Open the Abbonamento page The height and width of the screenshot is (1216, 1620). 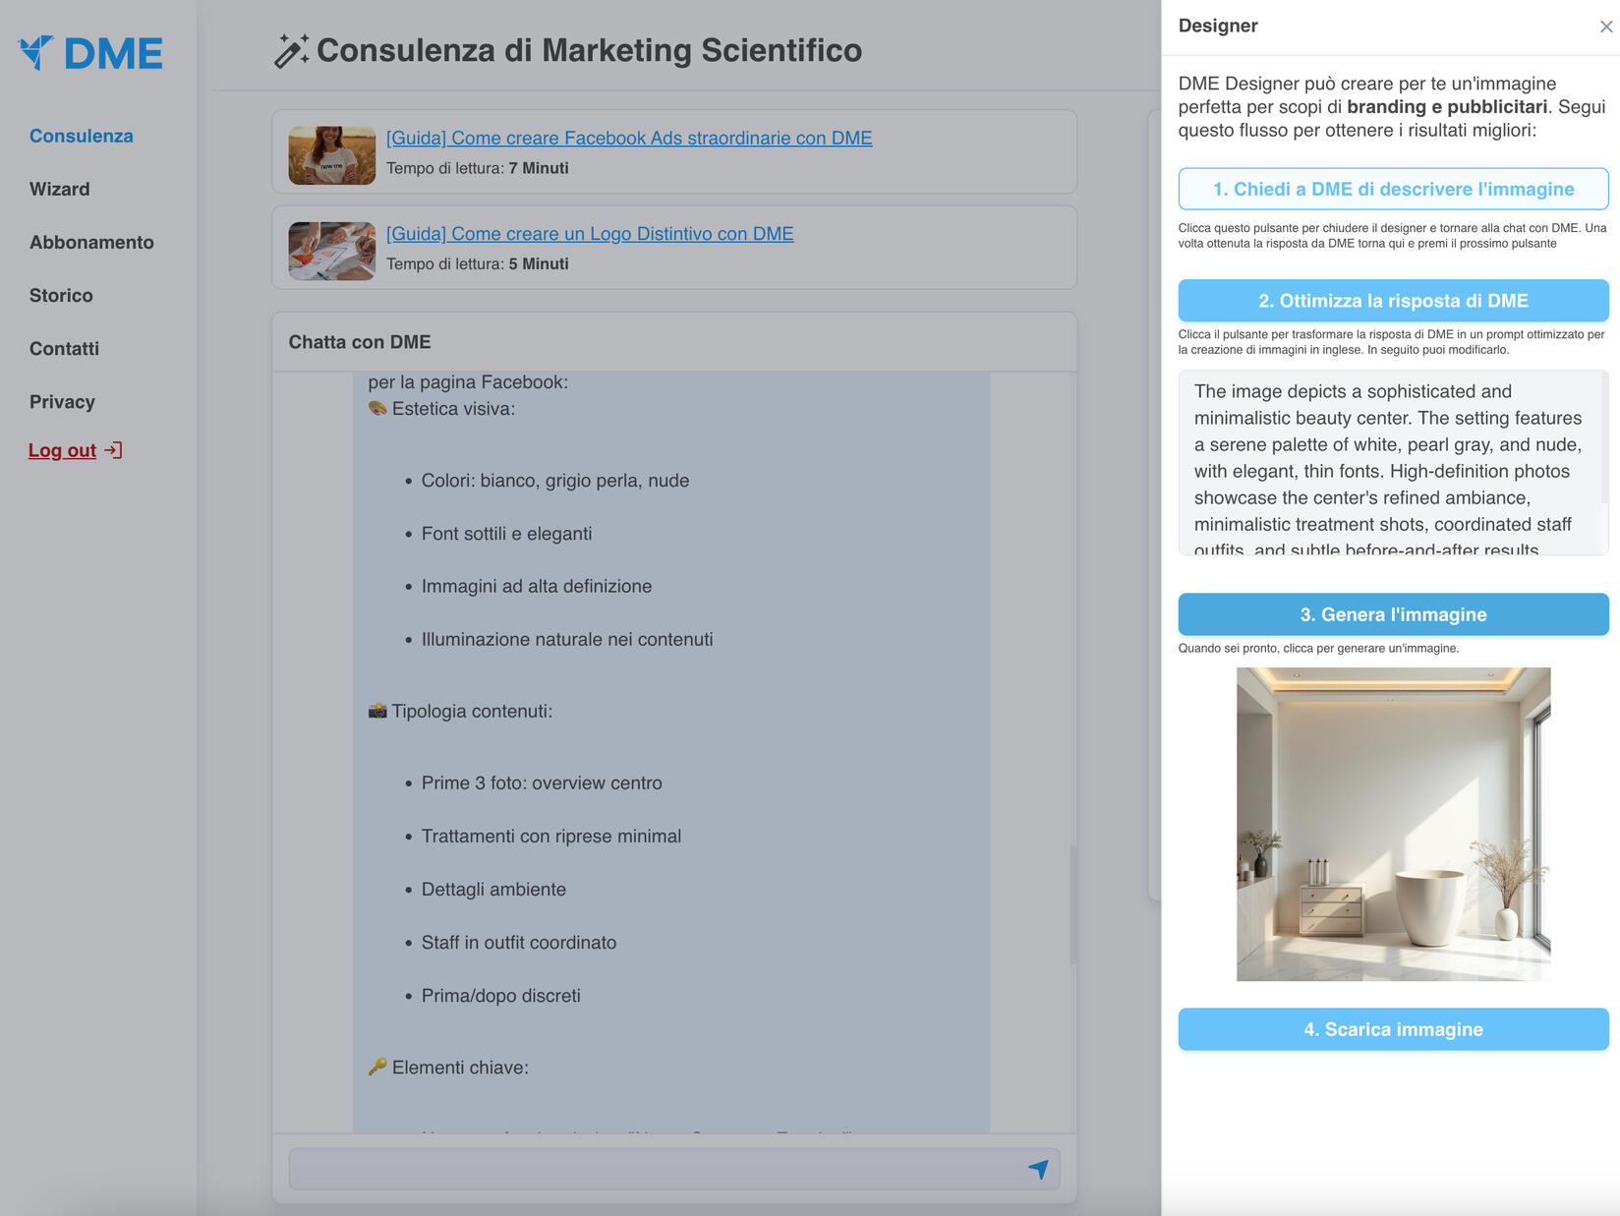coord(91,242)
